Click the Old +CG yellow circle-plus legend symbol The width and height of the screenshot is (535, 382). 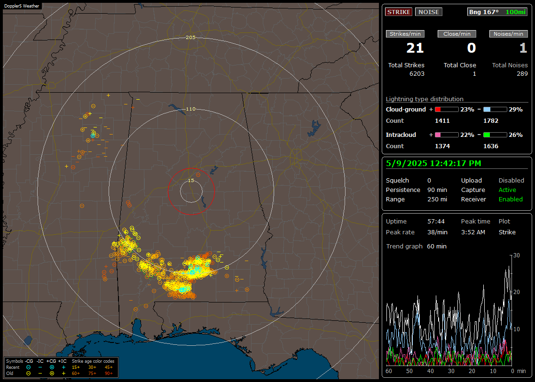[52, 374]
